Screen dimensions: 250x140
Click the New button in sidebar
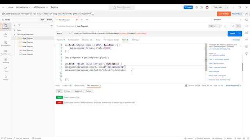pyautogui.click(x=43, y=20)
